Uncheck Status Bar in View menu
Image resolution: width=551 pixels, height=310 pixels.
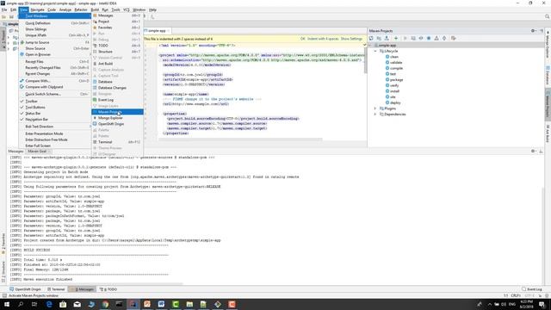tap(55, 113)
